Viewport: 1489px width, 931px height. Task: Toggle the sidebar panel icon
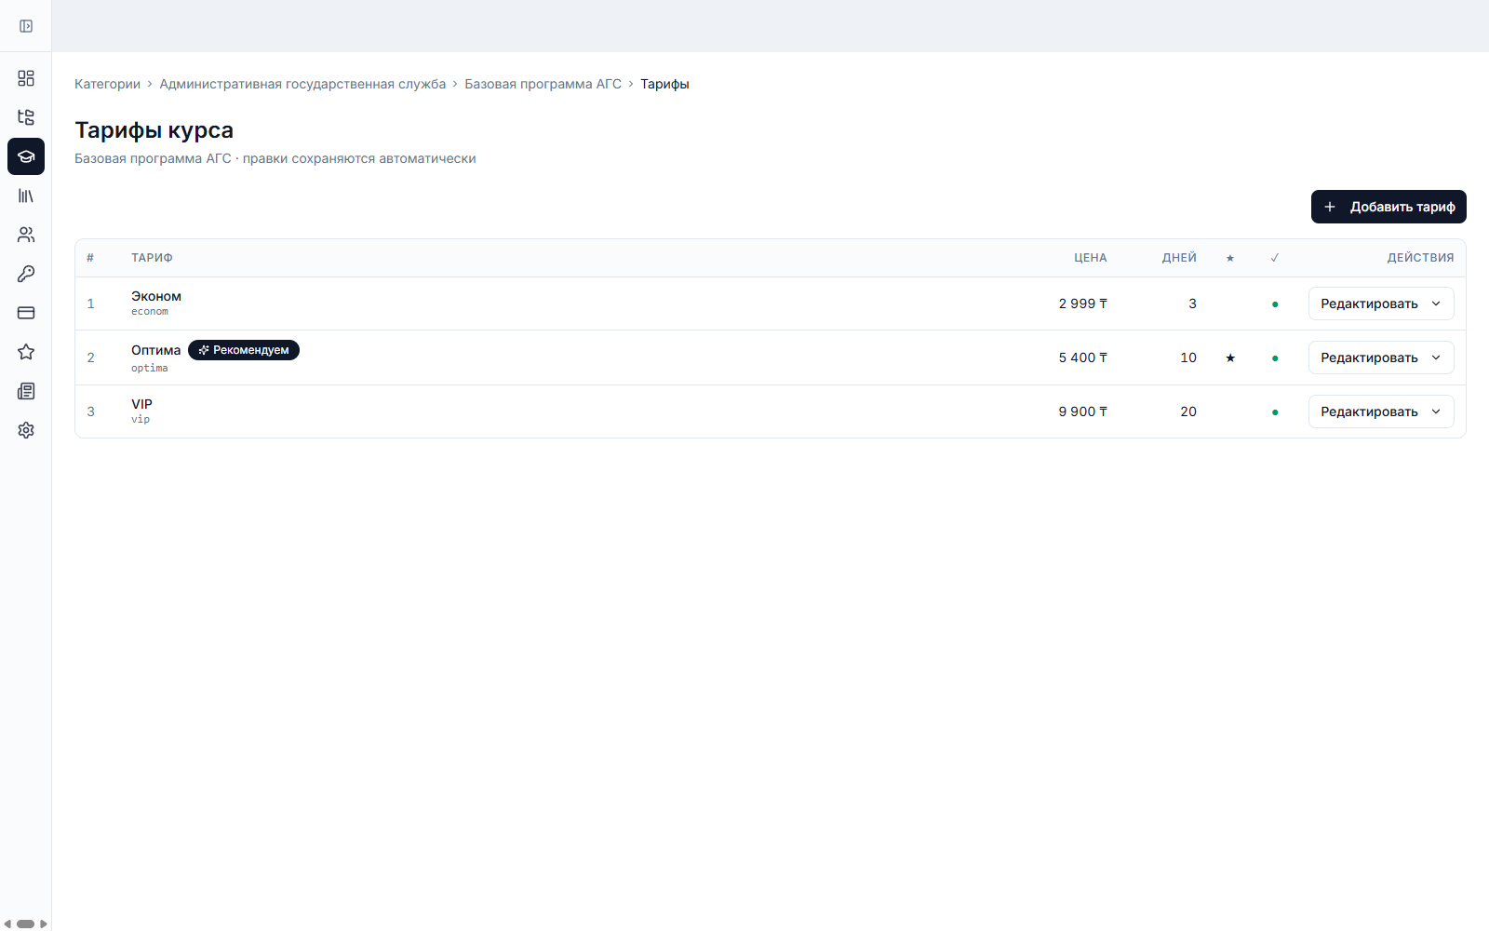coord(26,26)
